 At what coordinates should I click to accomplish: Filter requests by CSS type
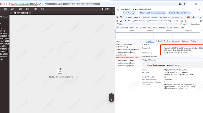click(136, 28)
